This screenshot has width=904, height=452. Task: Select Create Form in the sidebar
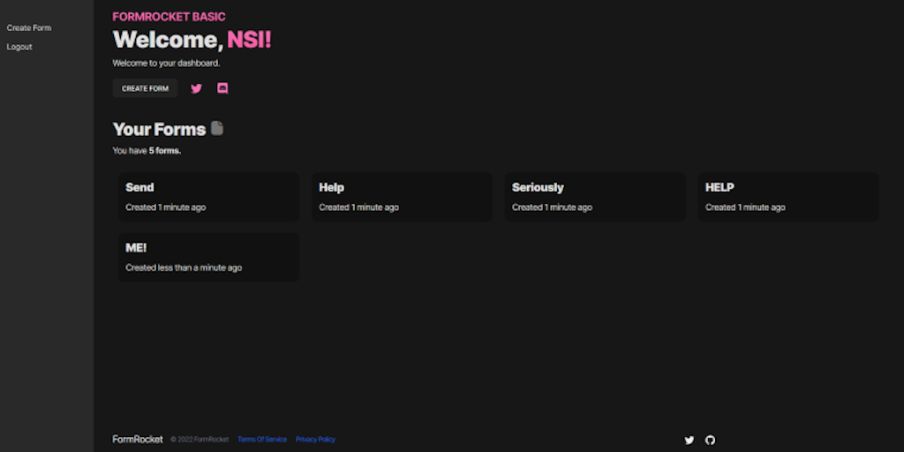(29, 27)
